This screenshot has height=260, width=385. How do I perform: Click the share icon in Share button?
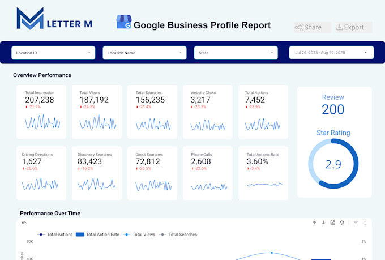coord(299,27)
